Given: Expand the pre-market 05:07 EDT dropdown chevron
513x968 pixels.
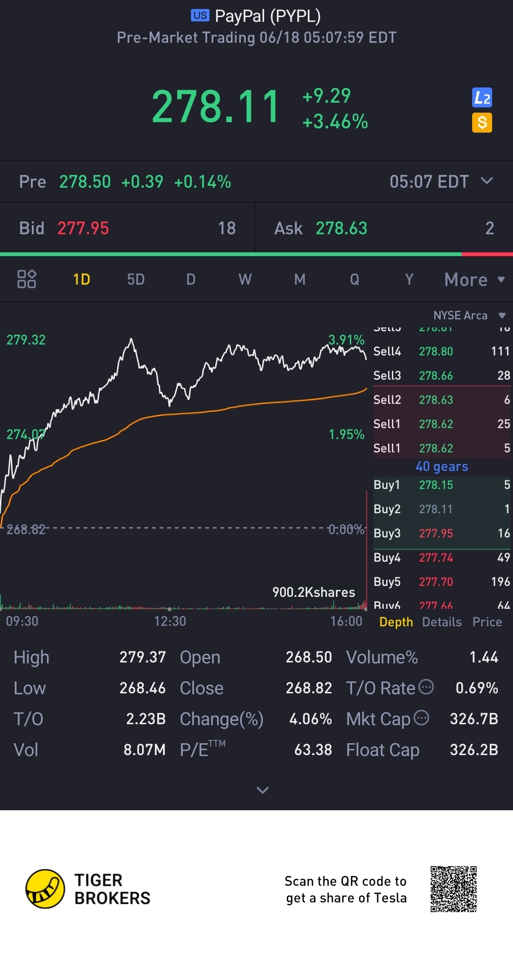Looking at the screenshot, I should [x=487, y=181].
